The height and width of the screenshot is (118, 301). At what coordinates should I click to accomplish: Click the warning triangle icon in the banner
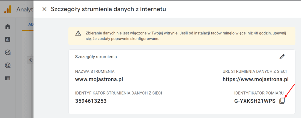point(78,33)
